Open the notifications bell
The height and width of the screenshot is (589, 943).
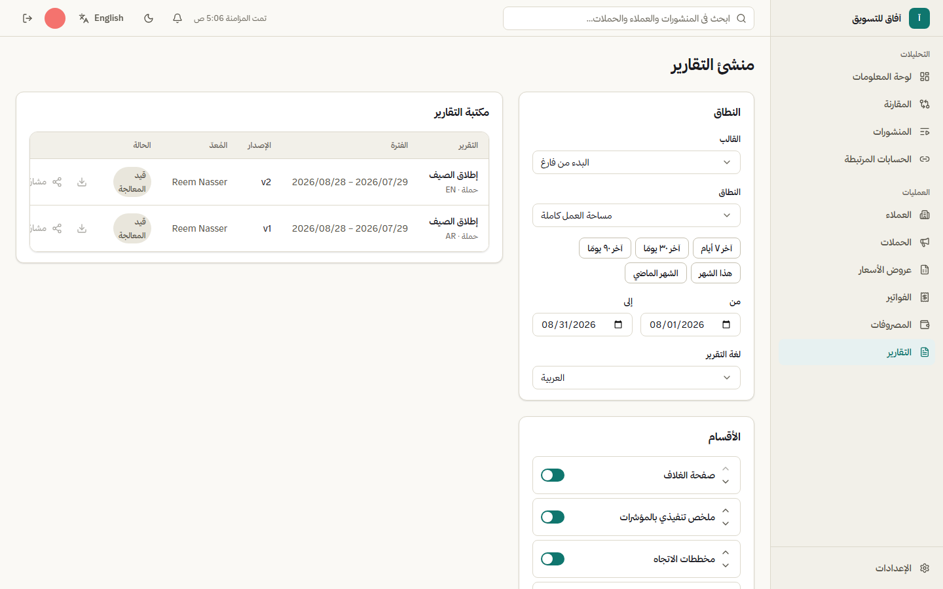pos(177,18)
